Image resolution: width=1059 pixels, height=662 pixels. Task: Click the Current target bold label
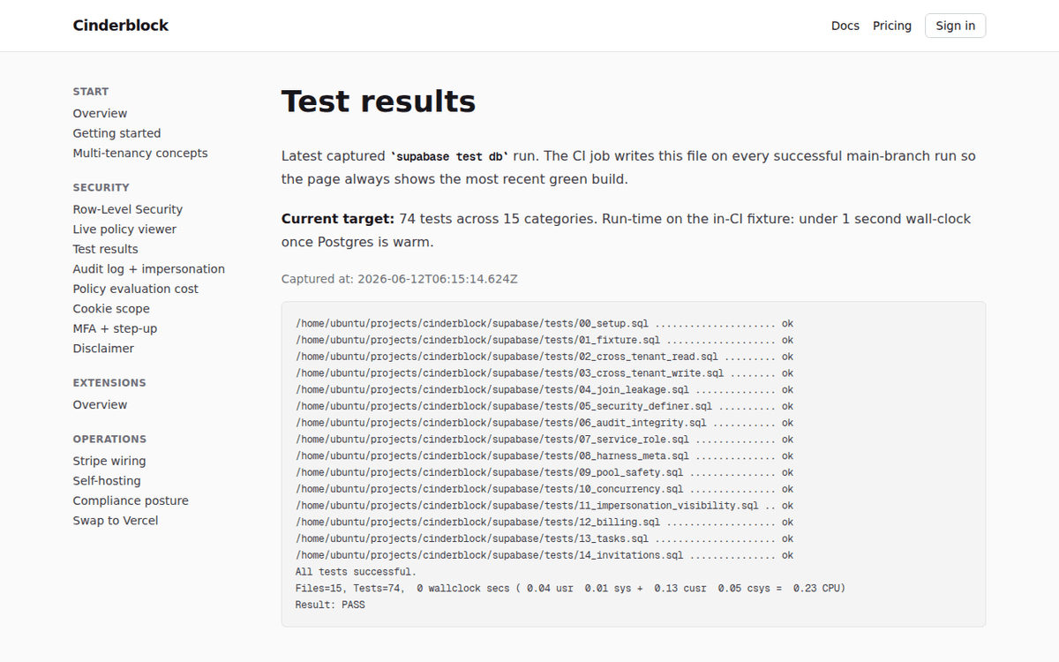point(338,218)
